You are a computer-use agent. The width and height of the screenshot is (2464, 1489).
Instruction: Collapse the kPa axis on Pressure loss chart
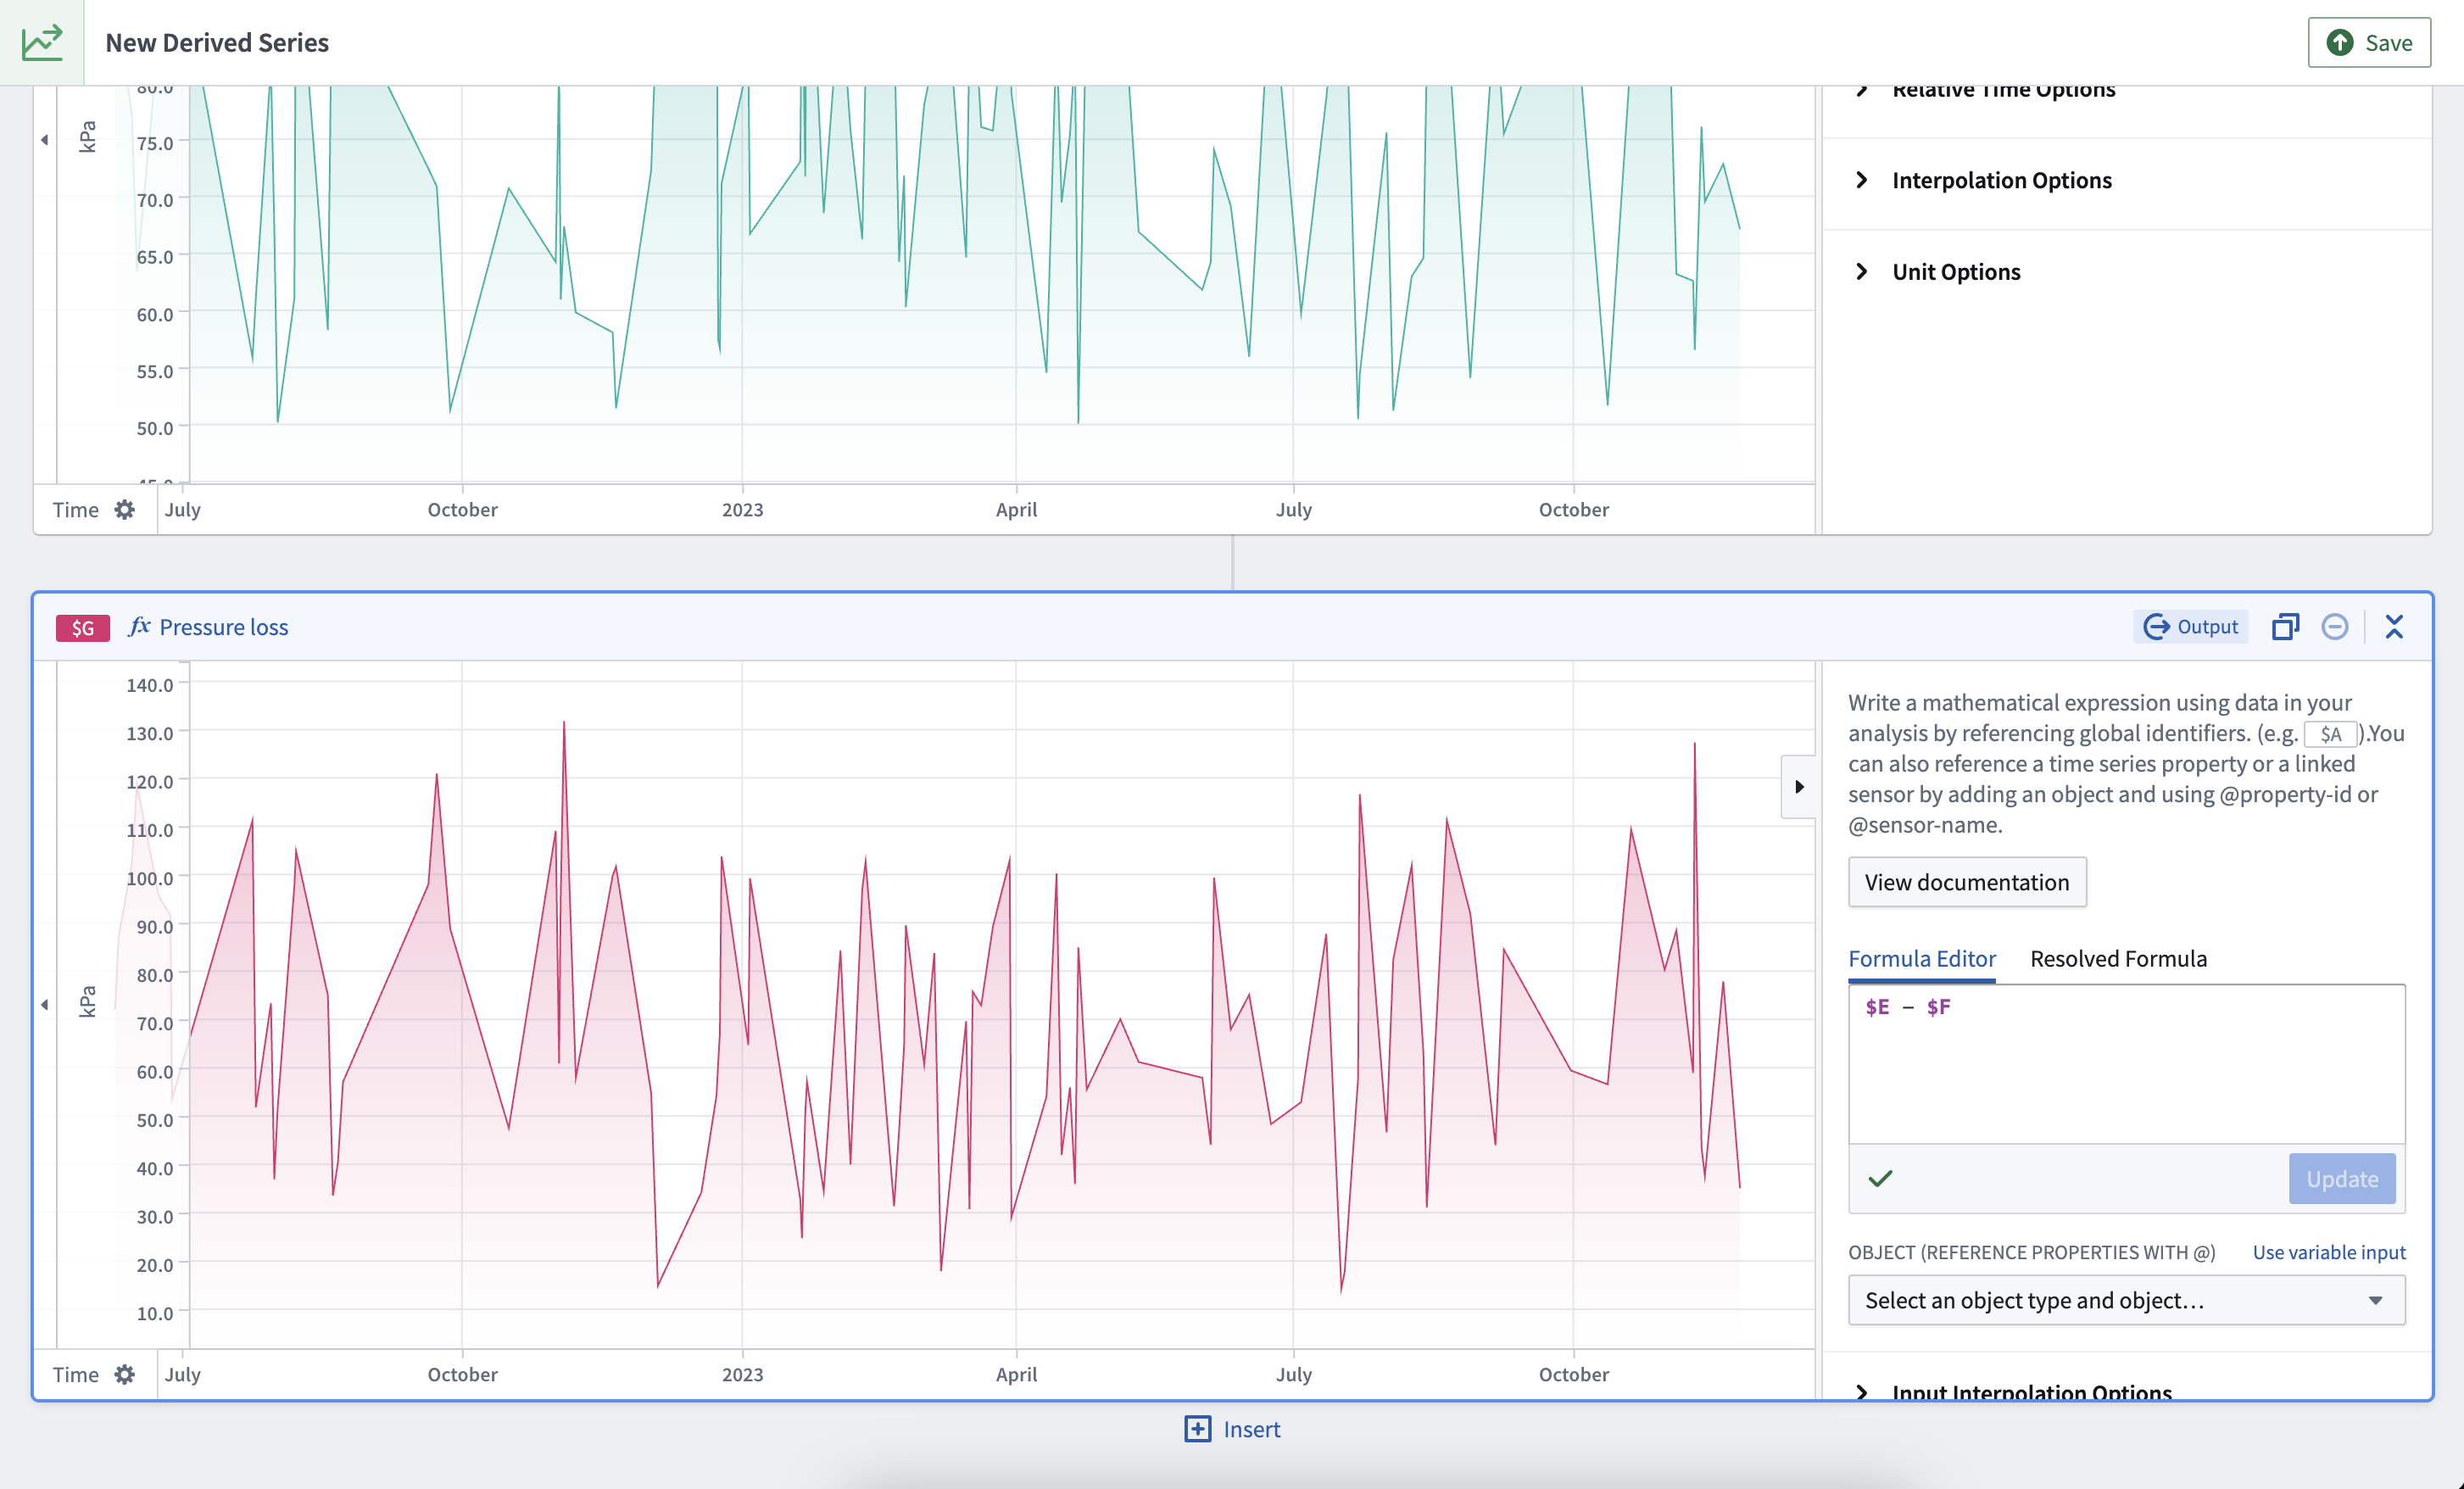[x=44, y=1004]
